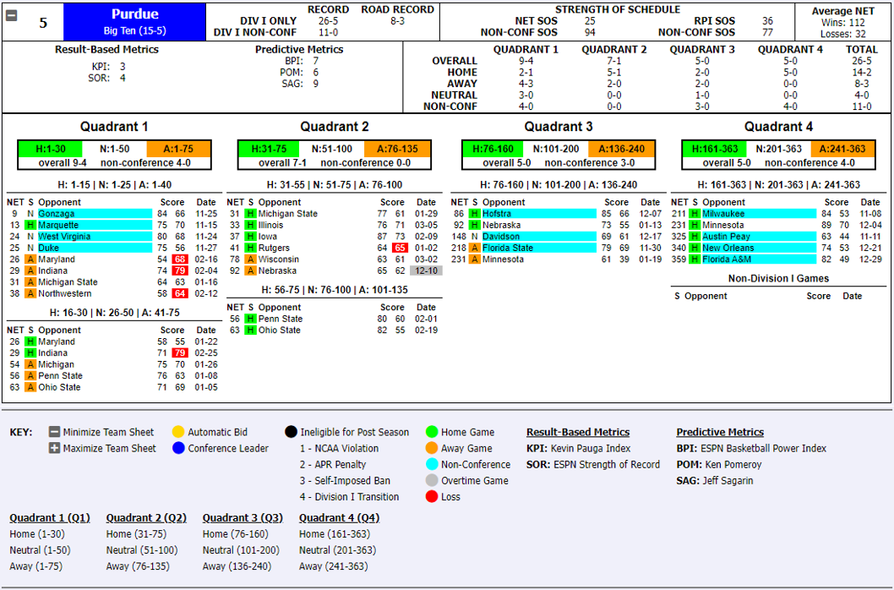Click the SAG: Jeff Sagarin entry
This screenshot has width=894, height=590.
click(714, 480)
